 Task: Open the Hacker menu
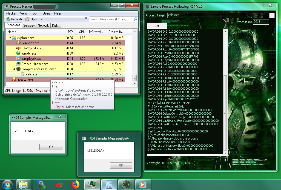[x=11, y=13]
